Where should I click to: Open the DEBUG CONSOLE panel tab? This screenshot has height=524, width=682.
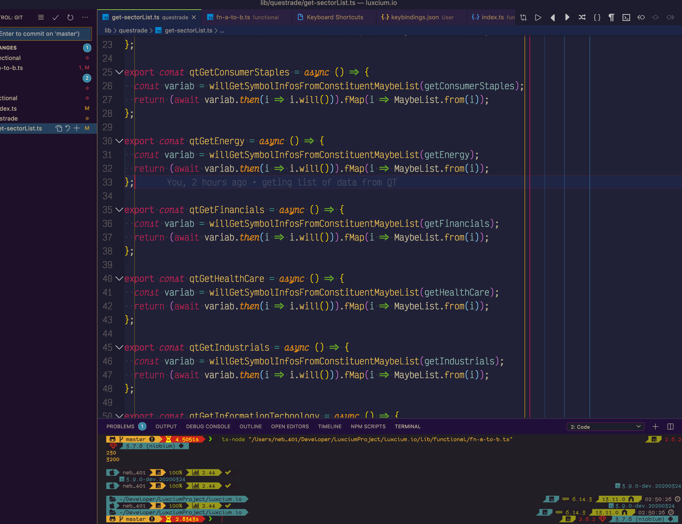click(208, 426)
